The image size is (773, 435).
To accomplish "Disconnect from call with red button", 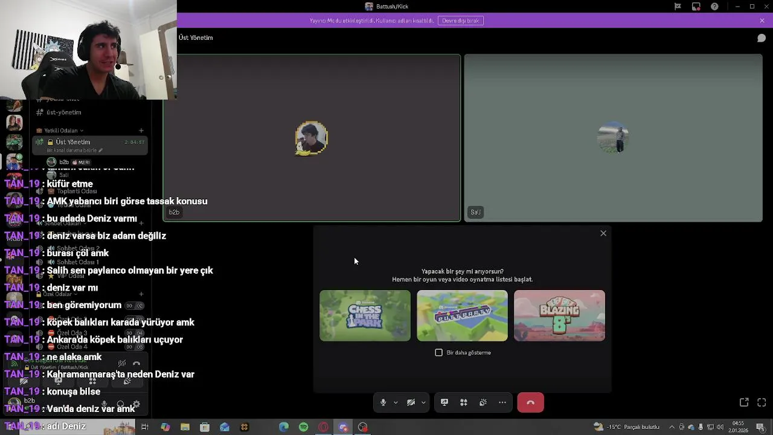I will coord(531,402).
